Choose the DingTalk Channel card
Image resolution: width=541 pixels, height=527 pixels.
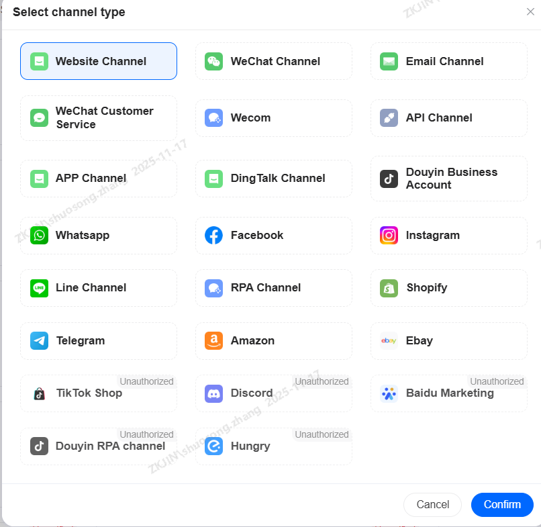[274, 179]
